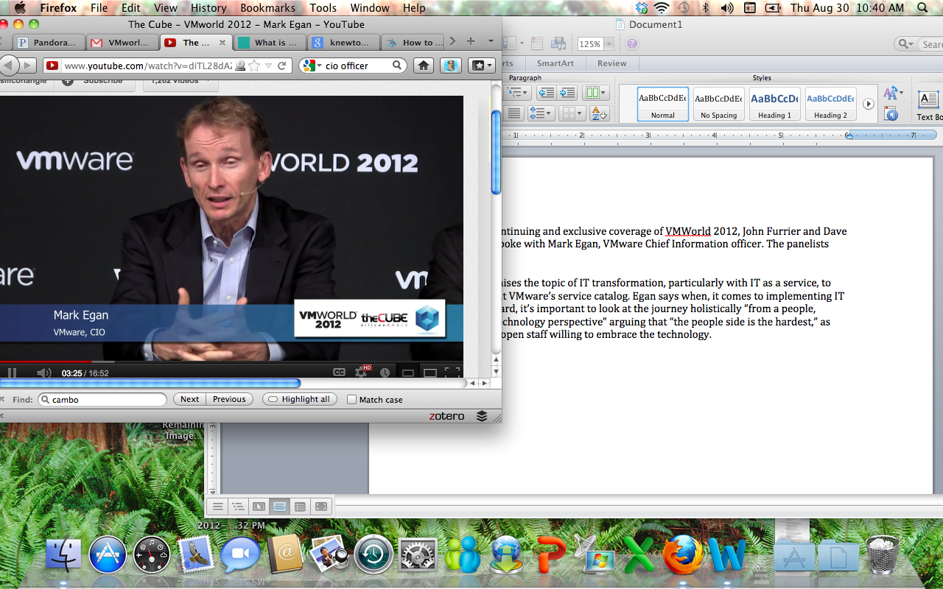Reload the YouTube page

[281, 66]
